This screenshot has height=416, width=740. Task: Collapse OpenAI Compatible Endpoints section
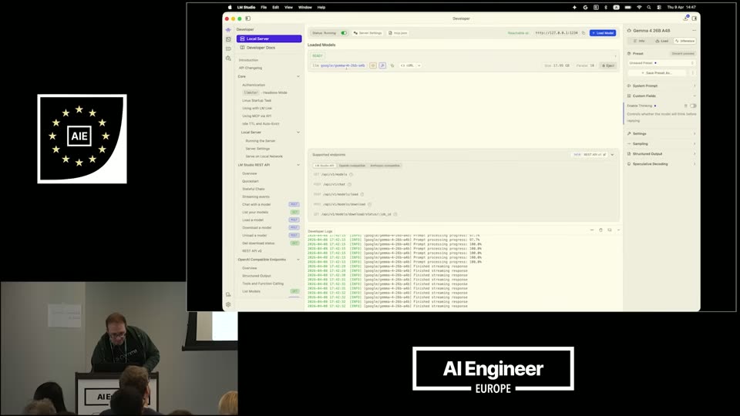point(298,260)
